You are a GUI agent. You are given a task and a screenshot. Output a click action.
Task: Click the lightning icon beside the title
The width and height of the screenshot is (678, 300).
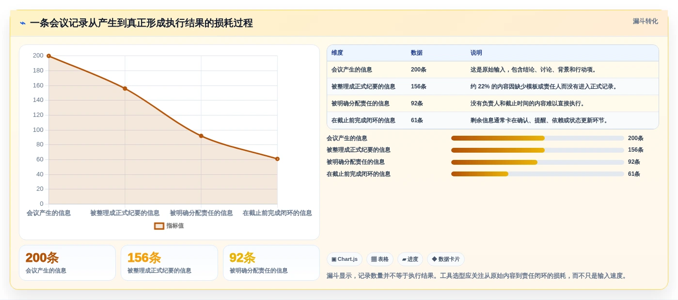[x=22, y=23]
